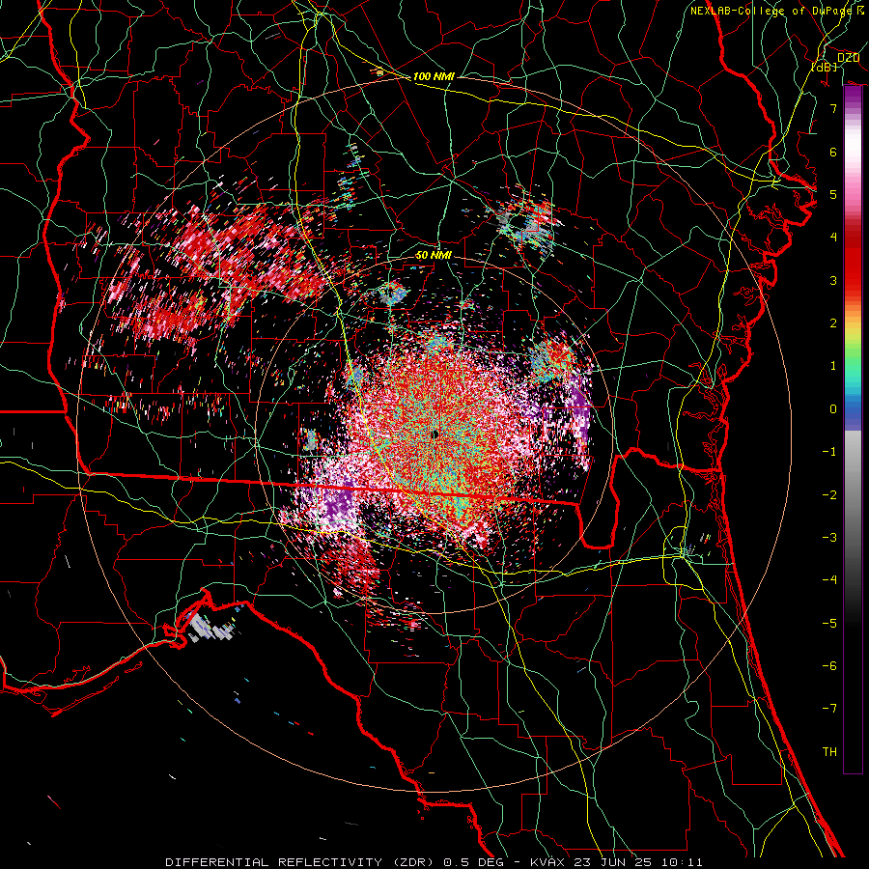Click the "4" value on the color scale
Screen dimensions: 869x869
(x=833, y=238)
